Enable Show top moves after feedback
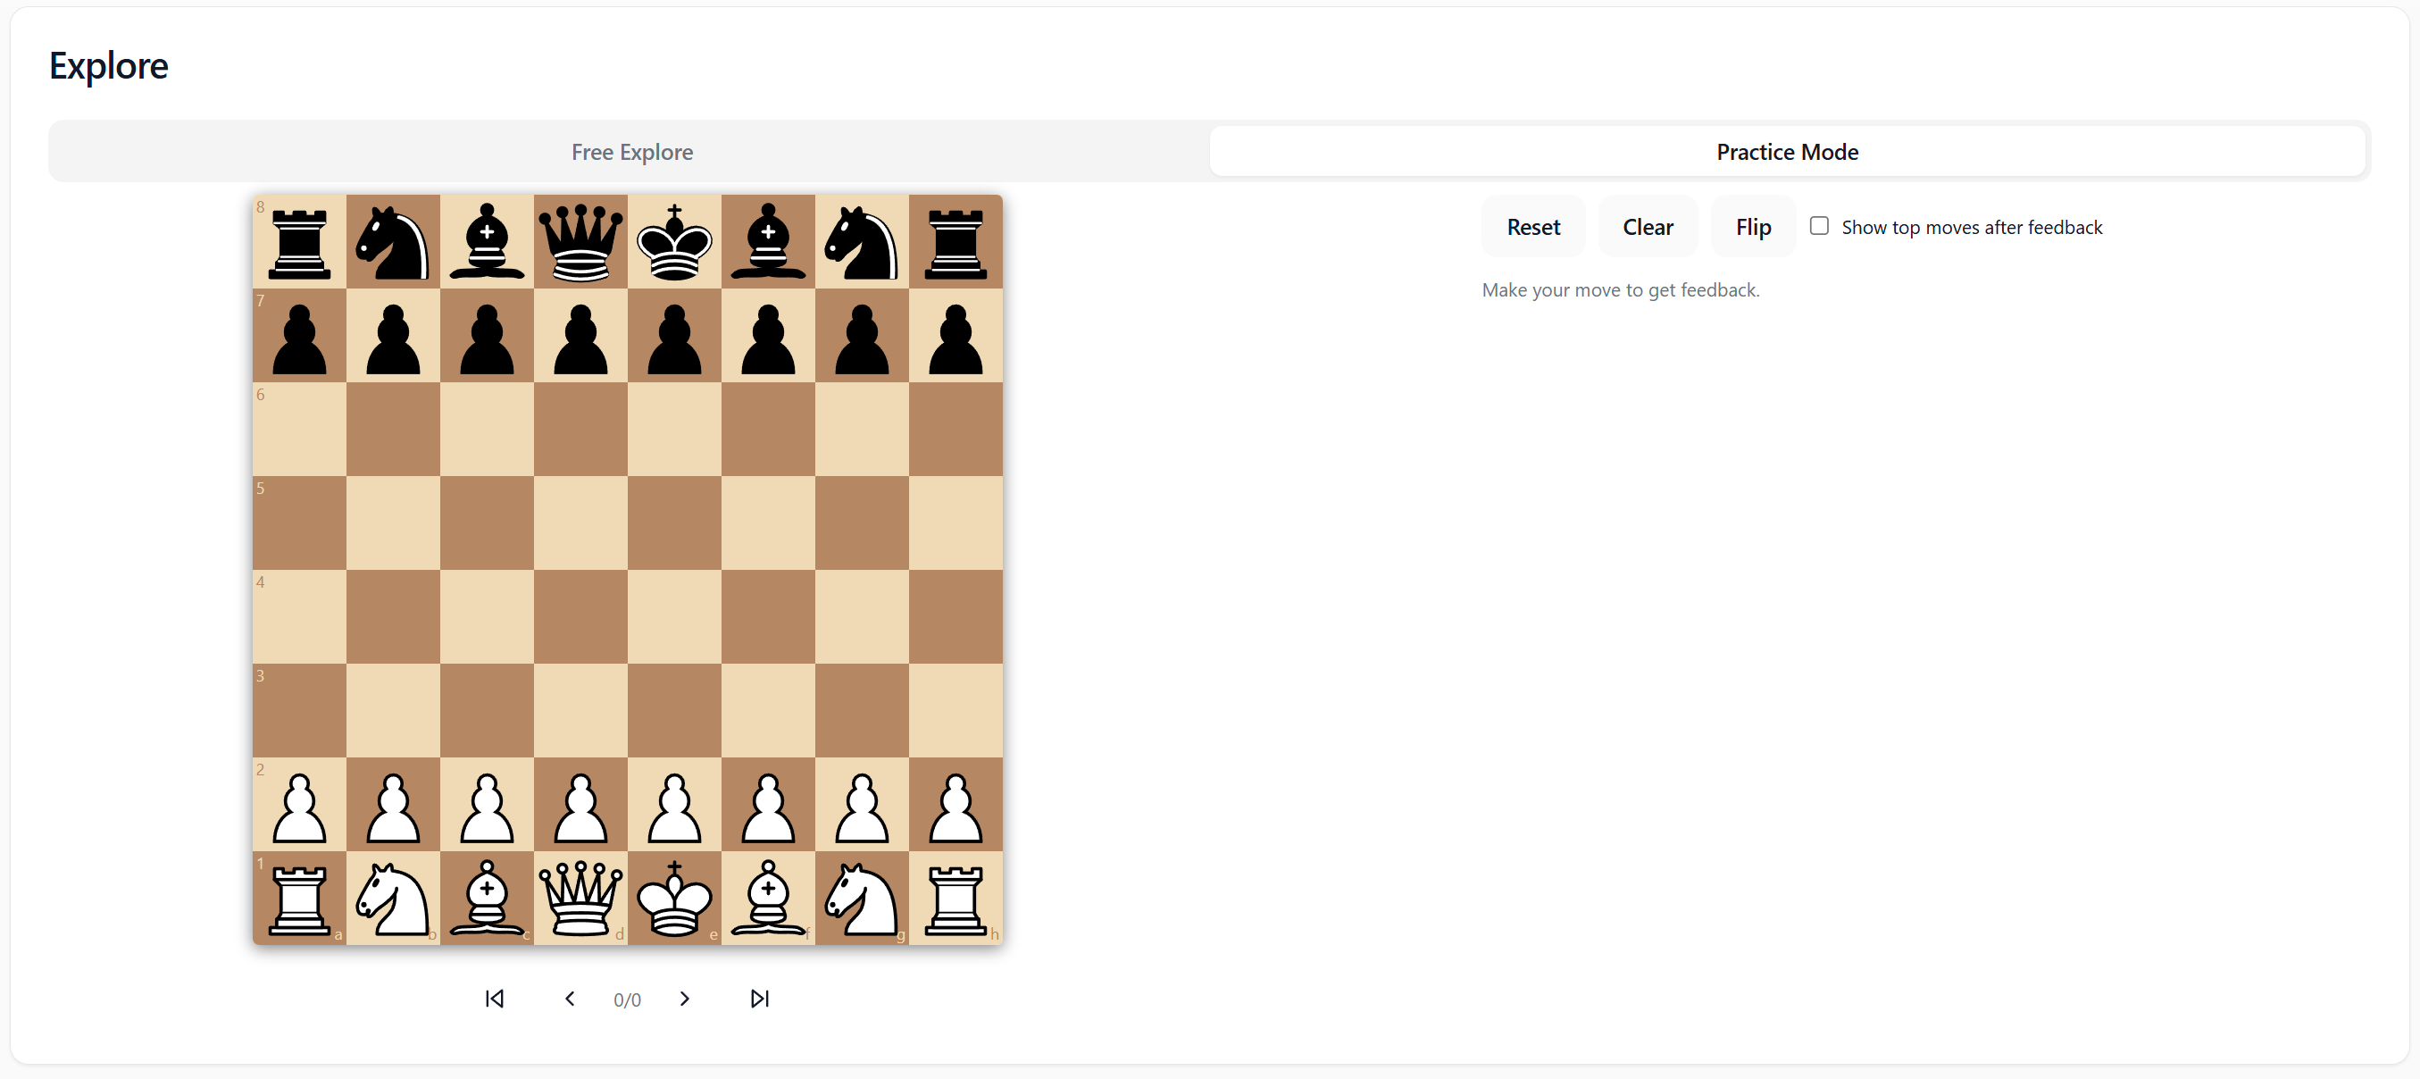Viewport: 2420px width, 1079px height. coord(1819,226)
